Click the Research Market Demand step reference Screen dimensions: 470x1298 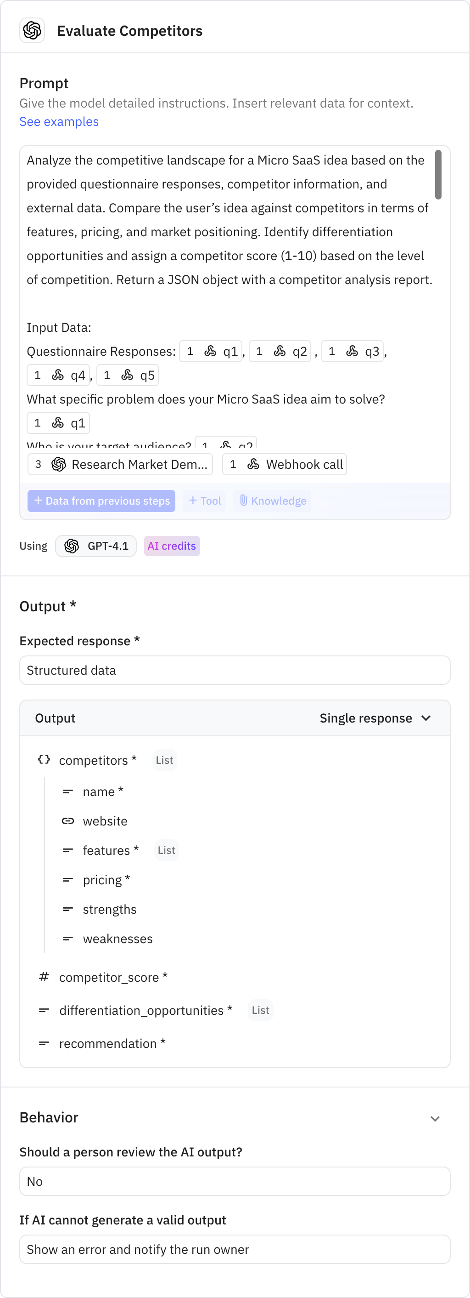coord(120,464)
